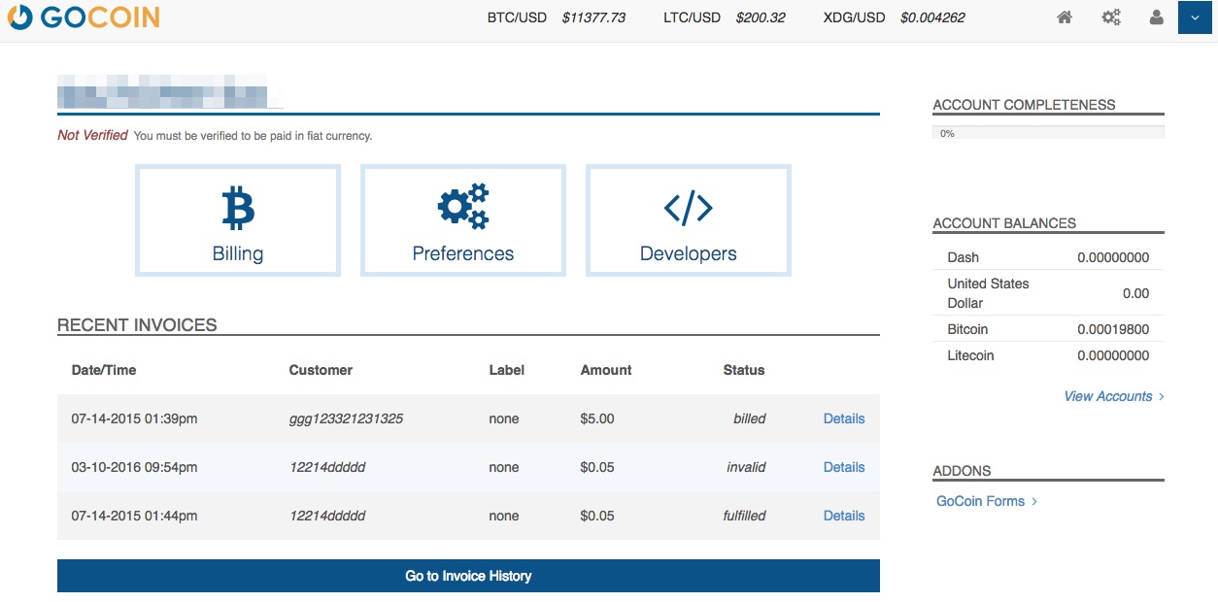The image size is (1218, 602).
Task: Open the GoCoin home page via the logo
Action: [x=83, y=17]
